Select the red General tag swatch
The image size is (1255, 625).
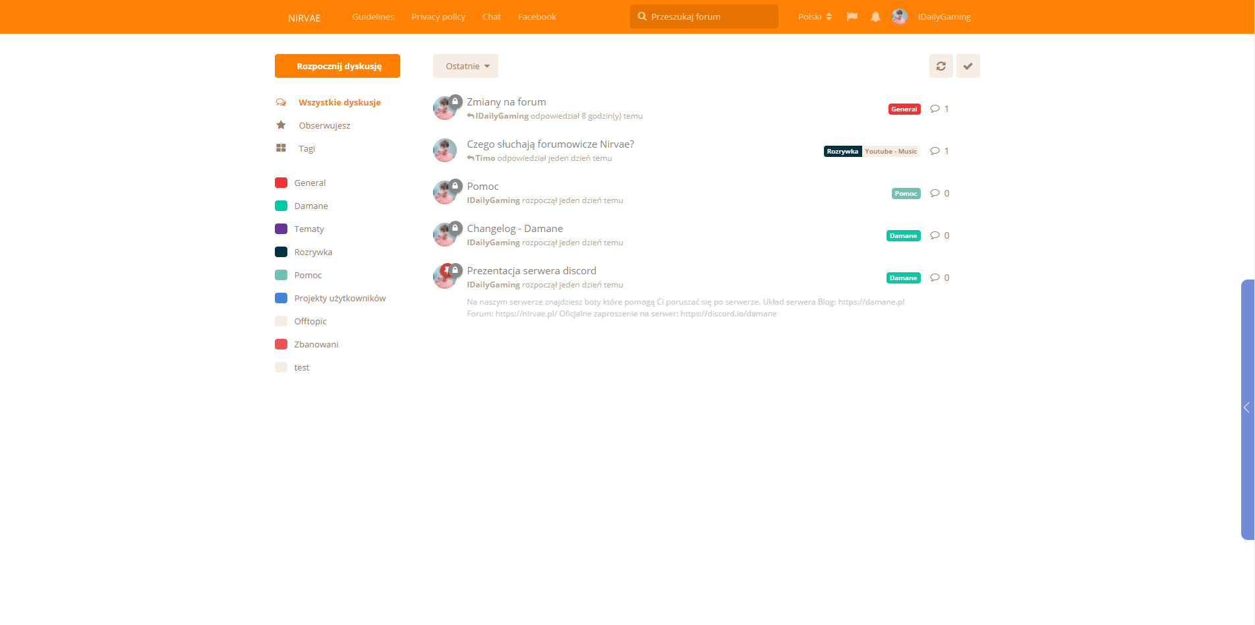point(281,183)
